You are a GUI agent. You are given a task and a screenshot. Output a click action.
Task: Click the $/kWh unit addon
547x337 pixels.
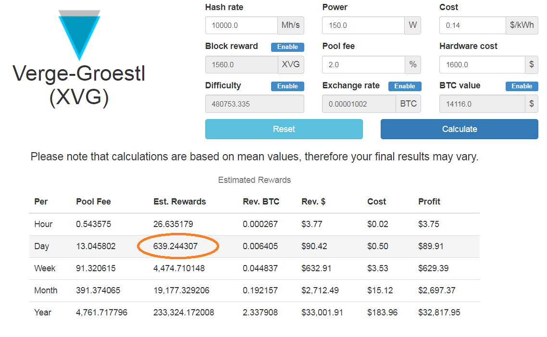coord(522,25)
